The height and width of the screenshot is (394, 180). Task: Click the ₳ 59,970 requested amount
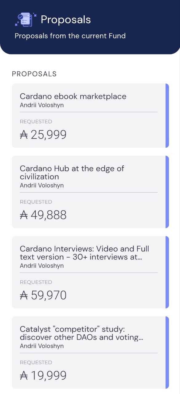click(x=43, y=295)
